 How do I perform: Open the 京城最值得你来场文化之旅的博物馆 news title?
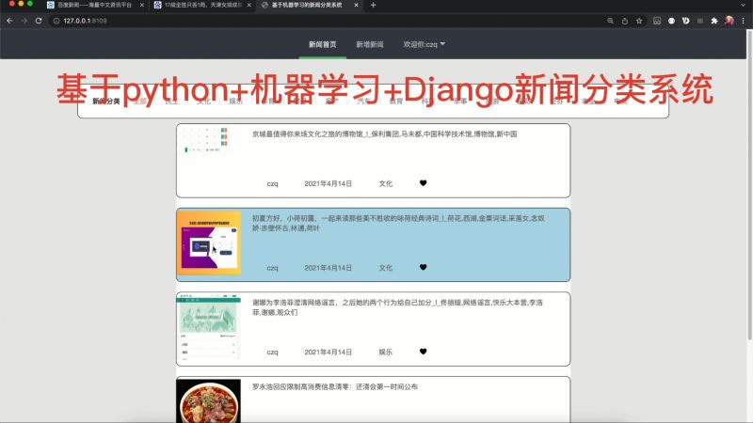pos(384,133)
